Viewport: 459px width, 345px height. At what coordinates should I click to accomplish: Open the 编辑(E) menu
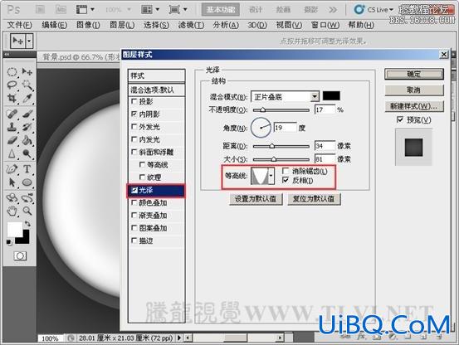[54, 25]
